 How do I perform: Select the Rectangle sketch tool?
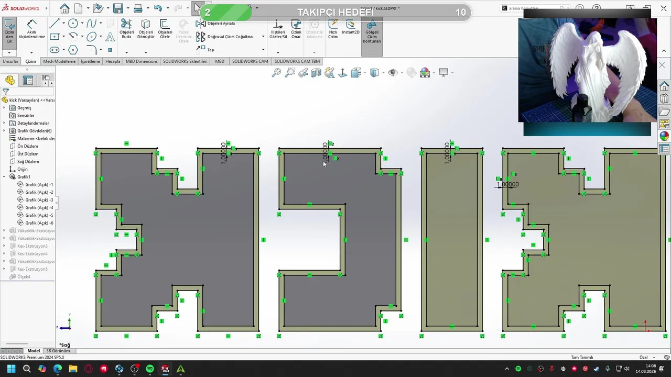coord(55,37)
